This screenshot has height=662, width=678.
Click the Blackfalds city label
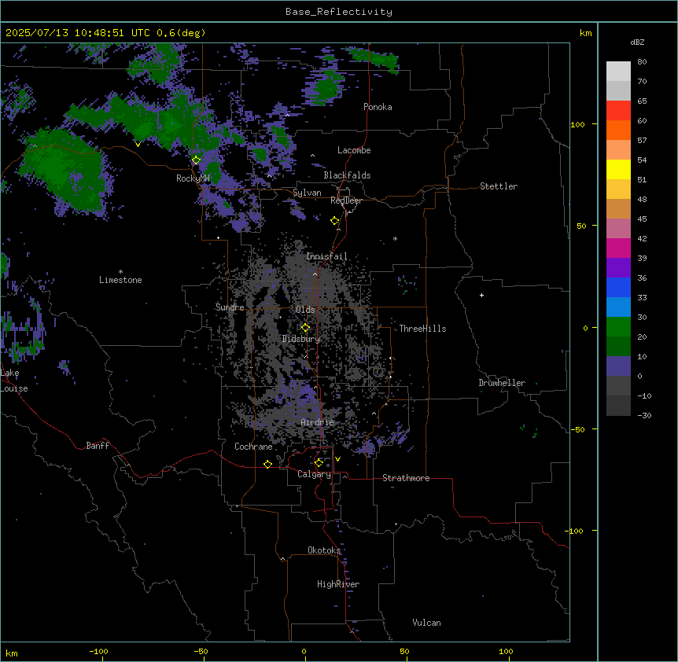click(347, 175)
